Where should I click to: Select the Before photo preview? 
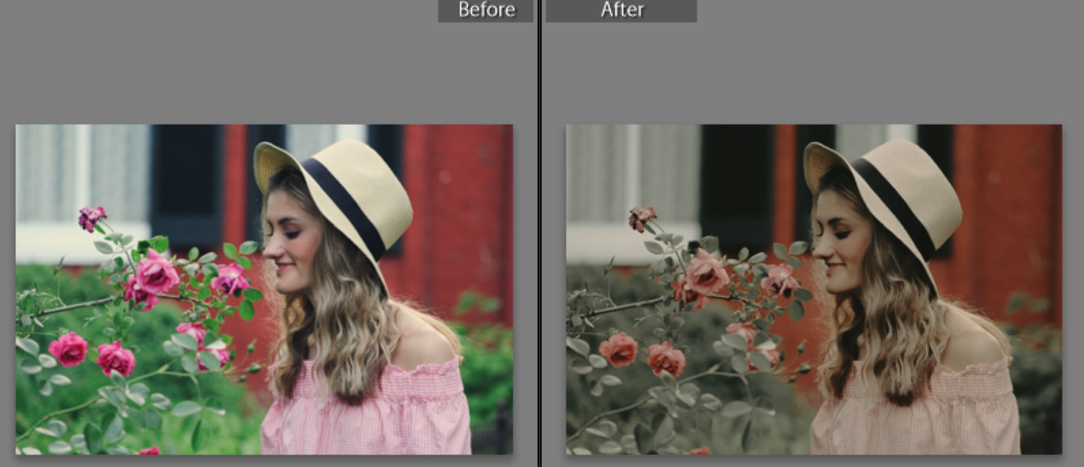(x=264, y=289)
